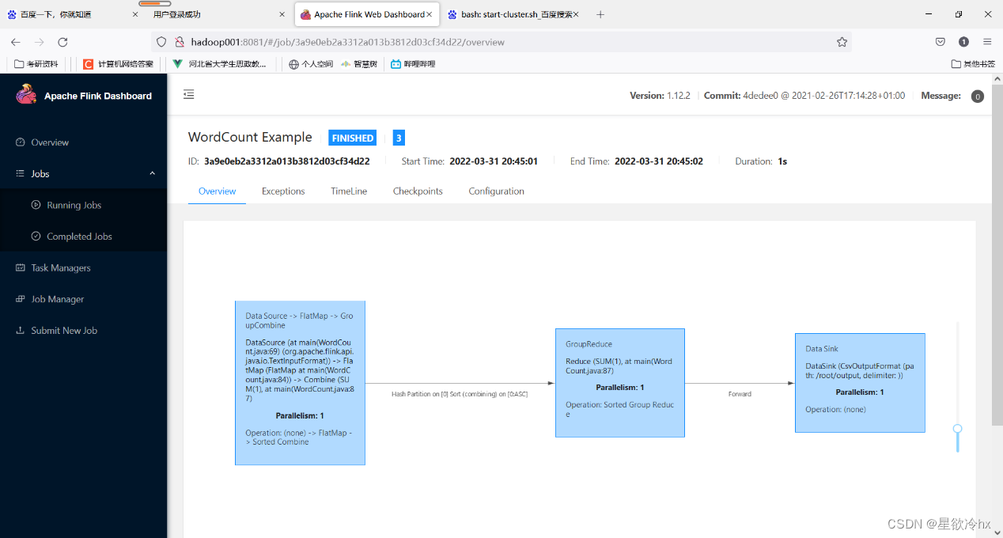The width and height of the screenshot is (1003, 538).
Task: Open the browser hamburger menu
Action: [987, 42]
